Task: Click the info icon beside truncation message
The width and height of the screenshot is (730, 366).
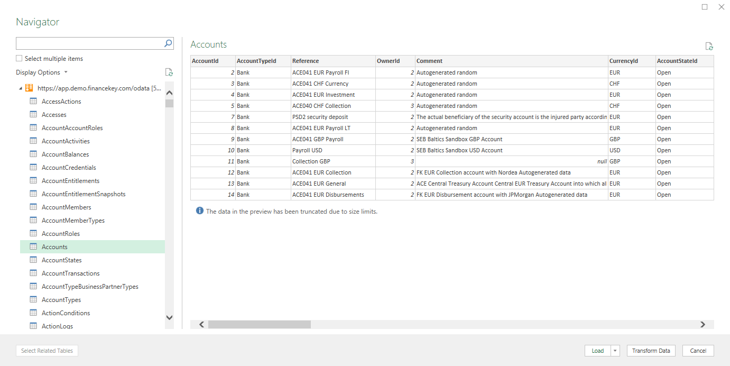Action: 200,211
